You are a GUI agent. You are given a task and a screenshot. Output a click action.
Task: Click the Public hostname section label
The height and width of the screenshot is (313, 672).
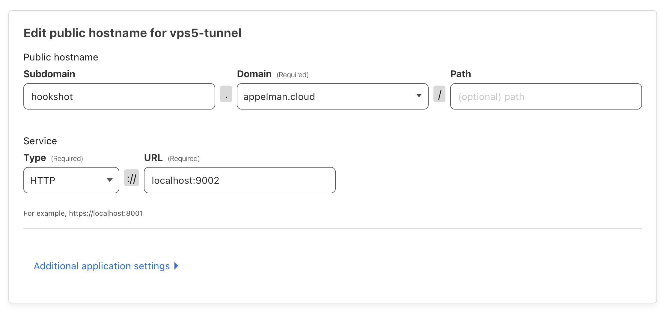tap(61, 57)
